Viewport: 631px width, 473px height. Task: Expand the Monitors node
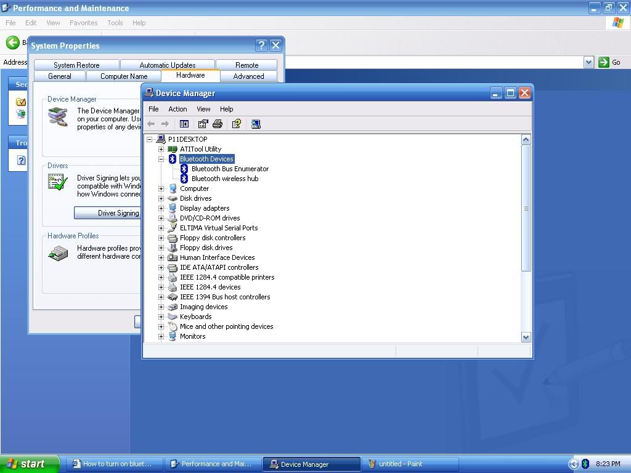161,337
